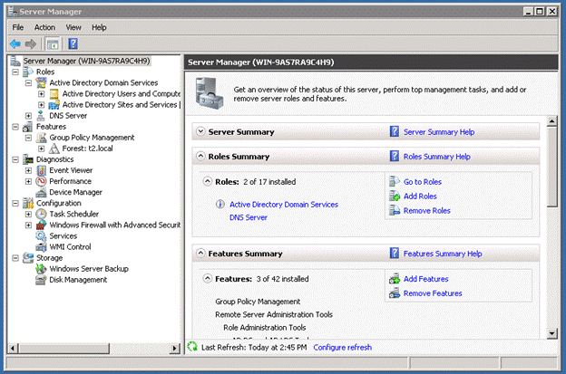This screenshot has height=374, width=566.
Task: Collapse the Roles Summary section chevron
Action: pyautogui.click(x=200, y=156)
